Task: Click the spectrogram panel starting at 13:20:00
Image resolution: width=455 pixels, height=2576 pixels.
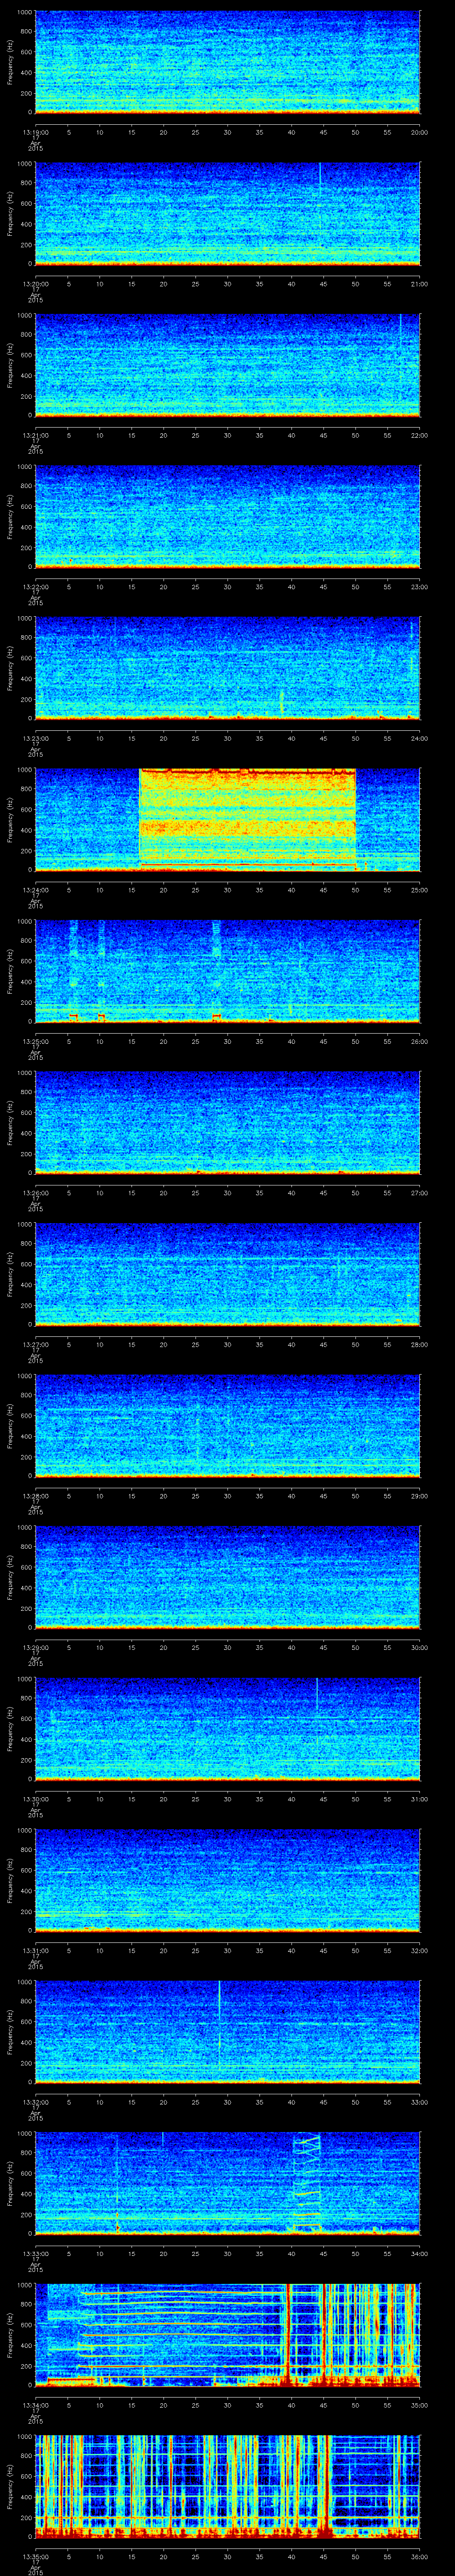Action: (x=227, y=214)
